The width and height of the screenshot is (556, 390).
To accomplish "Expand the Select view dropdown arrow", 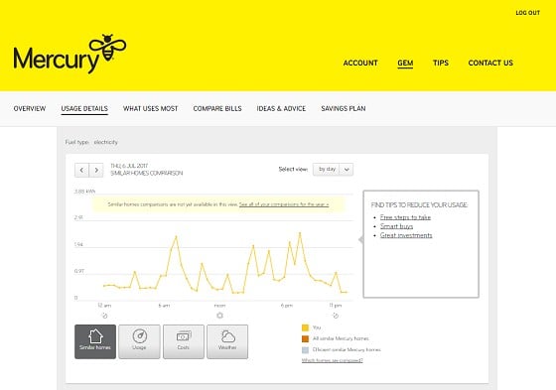I will point(347,169).
